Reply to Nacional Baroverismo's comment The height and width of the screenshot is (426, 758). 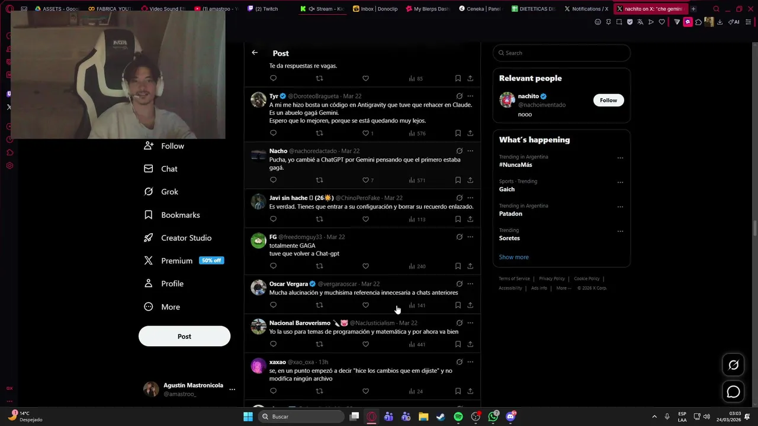(273, 344)
